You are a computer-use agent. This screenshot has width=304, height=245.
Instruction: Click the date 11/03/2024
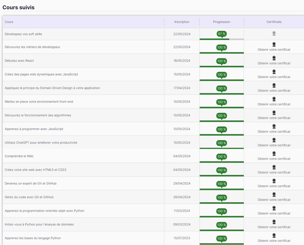[x=182, y=211]
